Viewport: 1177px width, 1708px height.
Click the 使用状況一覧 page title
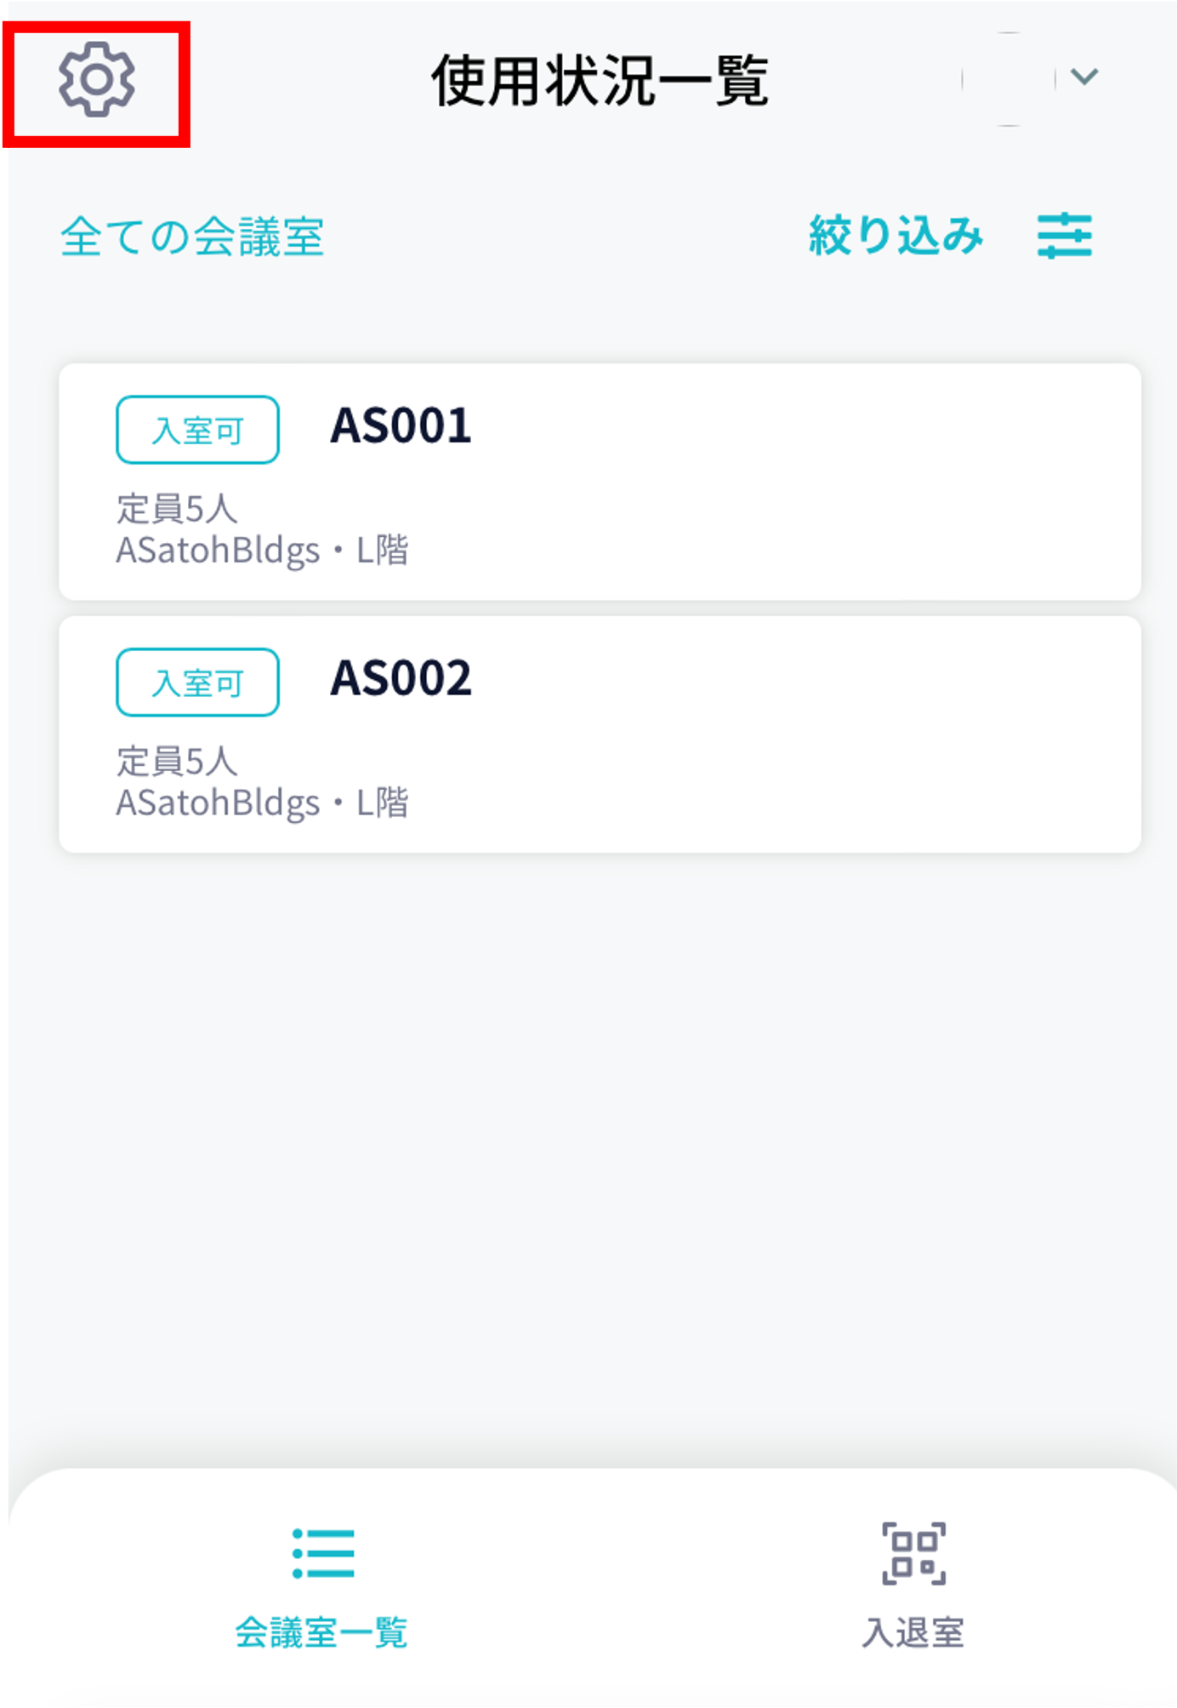(x=600, y=81)
